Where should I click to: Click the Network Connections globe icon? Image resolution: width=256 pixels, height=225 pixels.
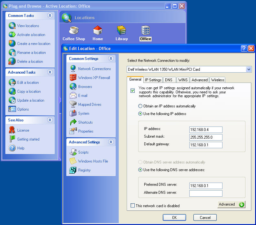tap(73, 69)
